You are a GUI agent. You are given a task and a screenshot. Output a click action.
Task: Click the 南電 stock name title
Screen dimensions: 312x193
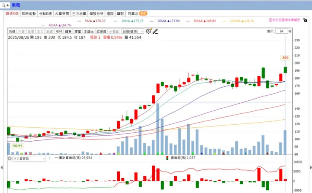pos(16,5)
